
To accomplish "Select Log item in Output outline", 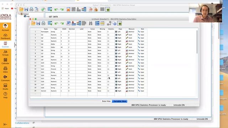I will 27,16.
